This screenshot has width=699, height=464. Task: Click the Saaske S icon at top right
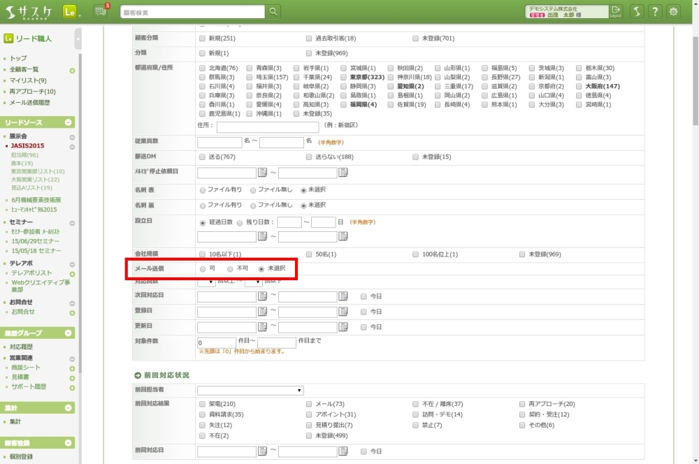coord(636,11)
